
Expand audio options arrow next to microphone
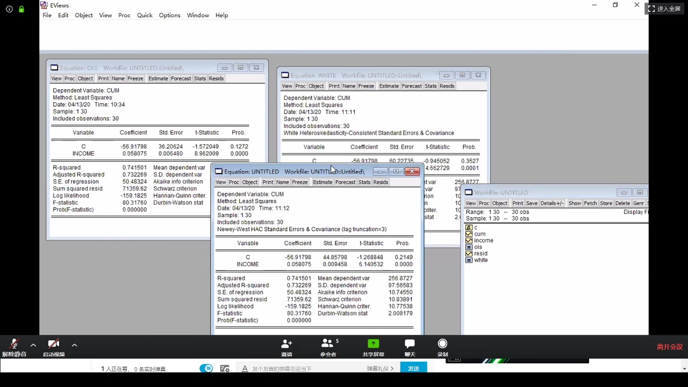[33, 345]
